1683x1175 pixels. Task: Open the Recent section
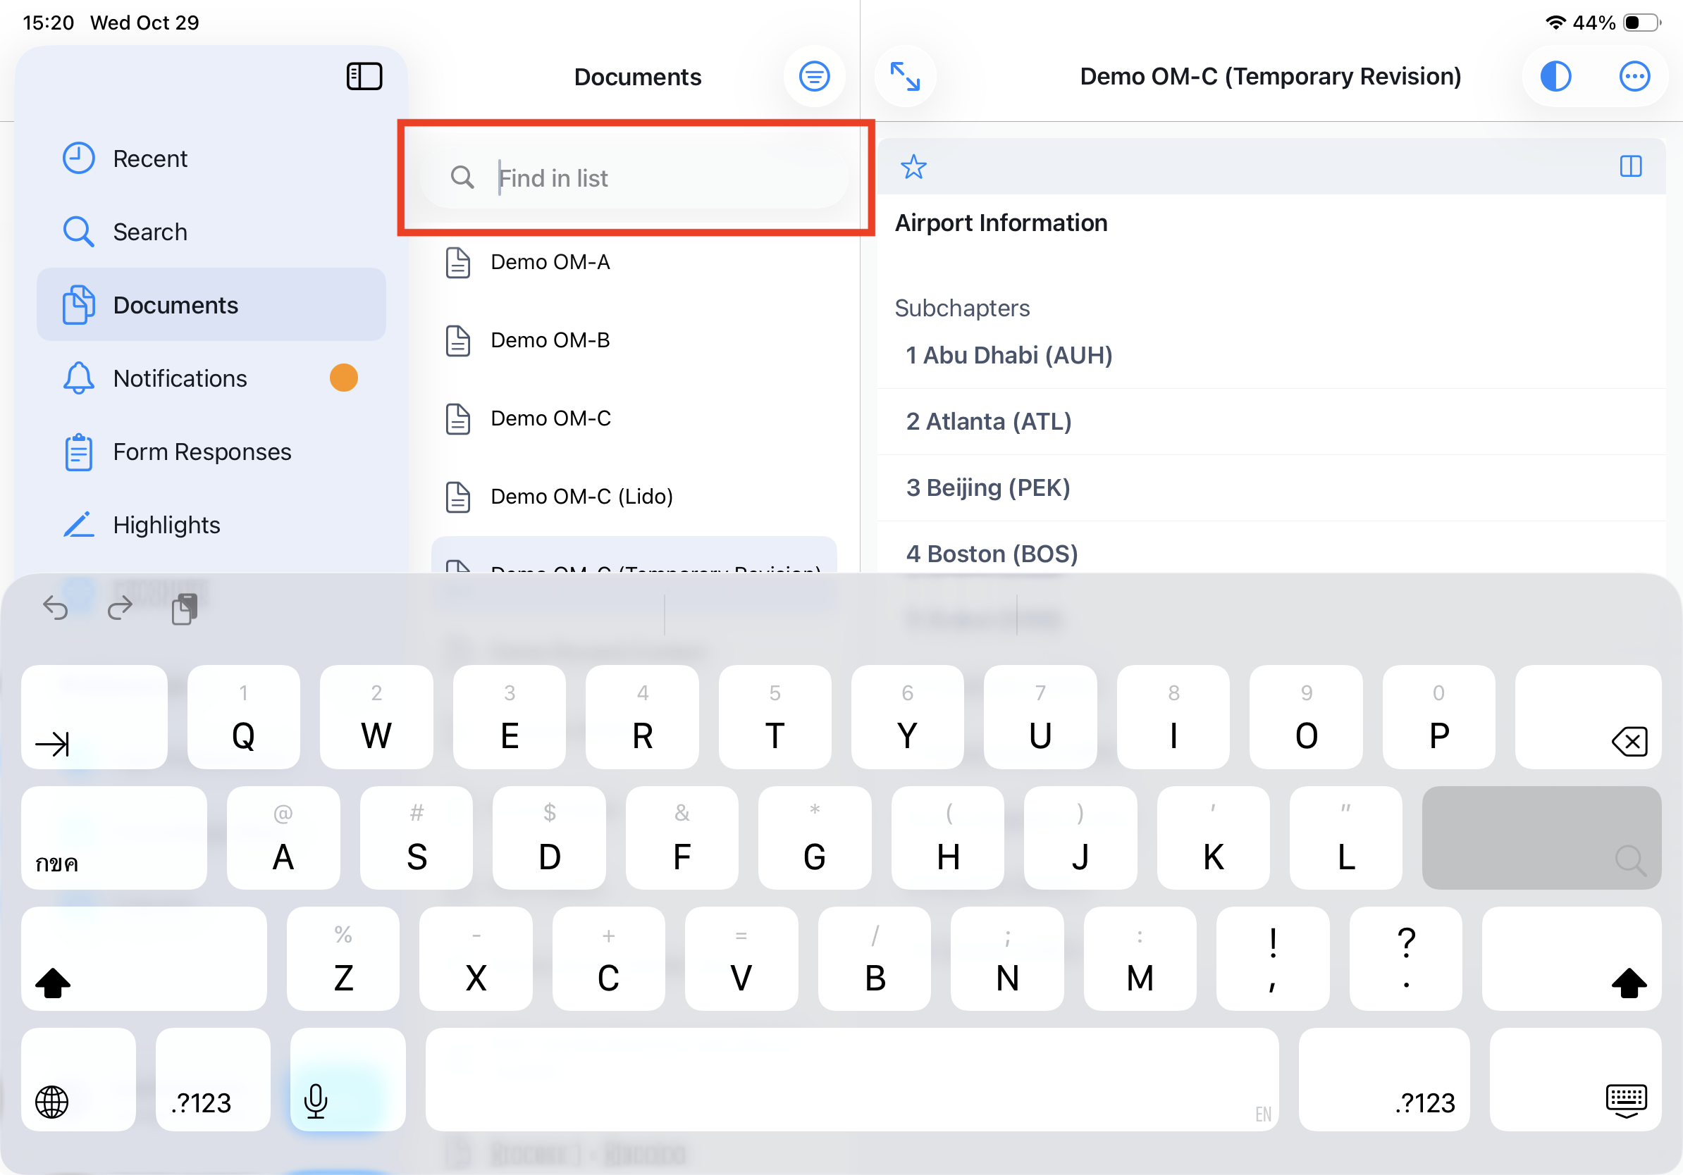click(149, 158)
